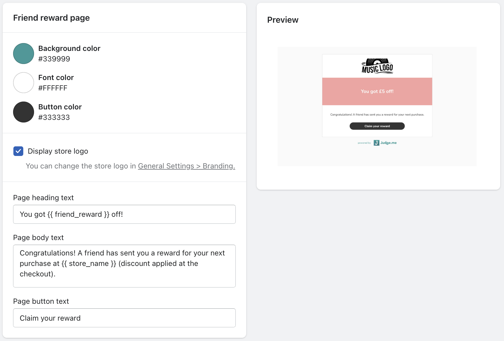Click the Judge.me logo icon
The image size is (504, 341).
(377, 143)
